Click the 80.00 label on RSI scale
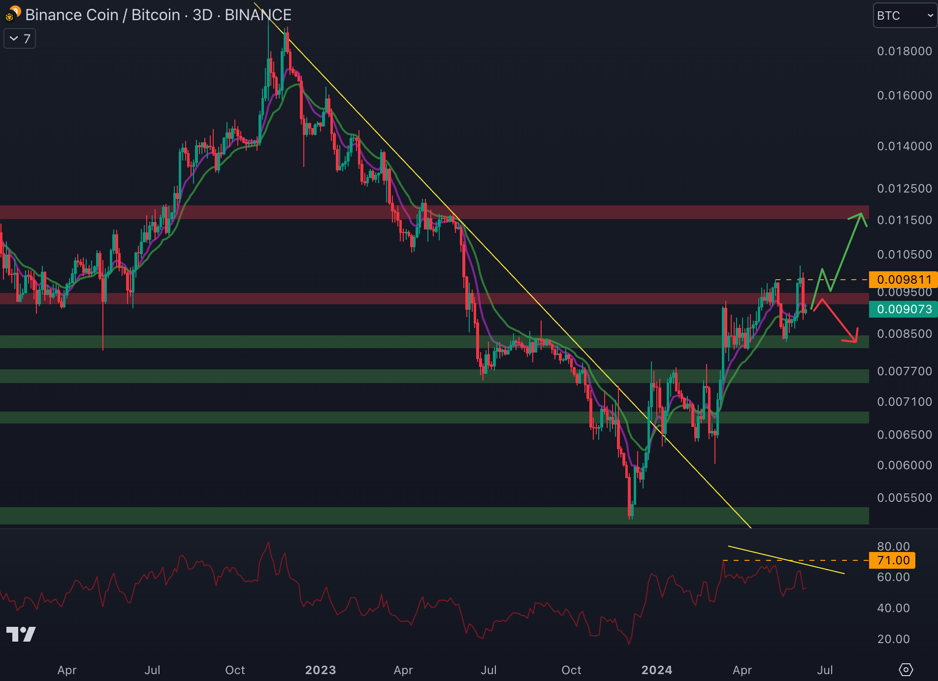Screen dimensions: 938x681 (893, 546)
